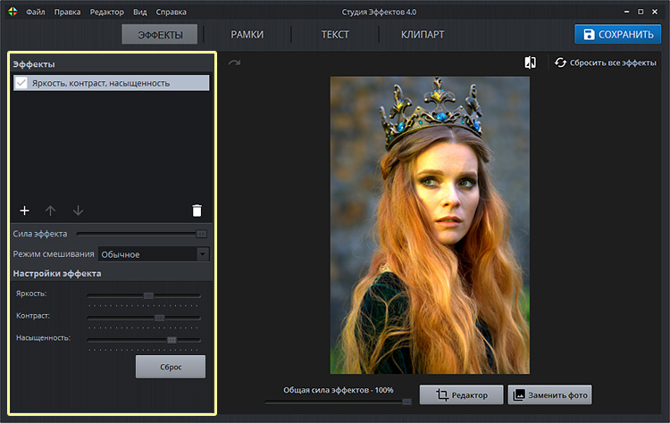Open the Файл menu
Image resolution: width=670 pixels, height=423 pixels.
coord(36,12)
